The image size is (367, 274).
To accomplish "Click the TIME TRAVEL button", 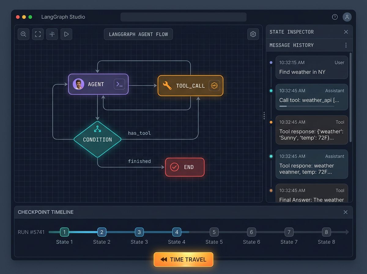I will (183, 259).
